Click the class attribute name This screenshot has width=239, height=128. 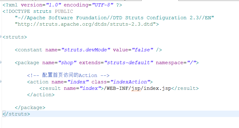click(x=99, y=82)
